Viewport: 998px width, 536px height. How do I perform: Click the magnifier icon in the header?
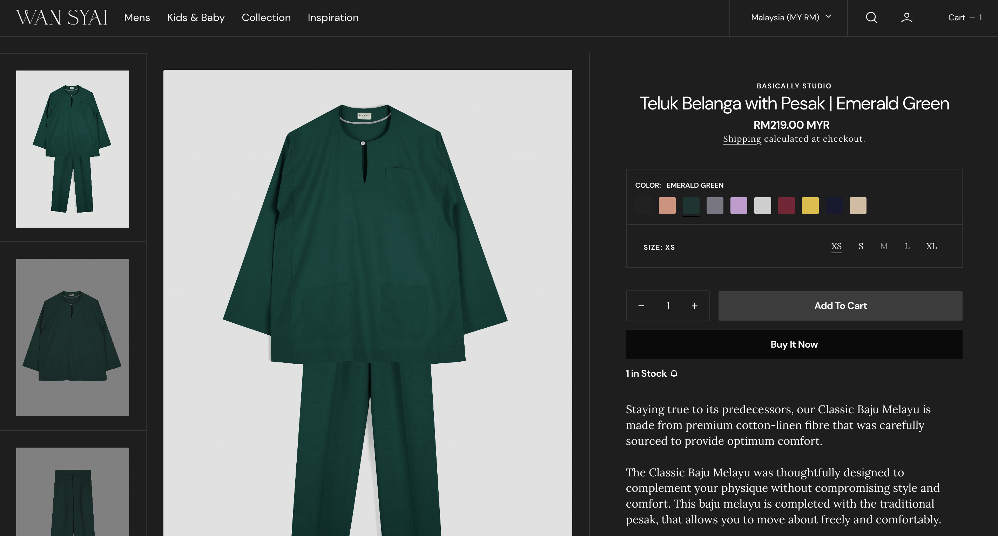[x=871, y=18]
